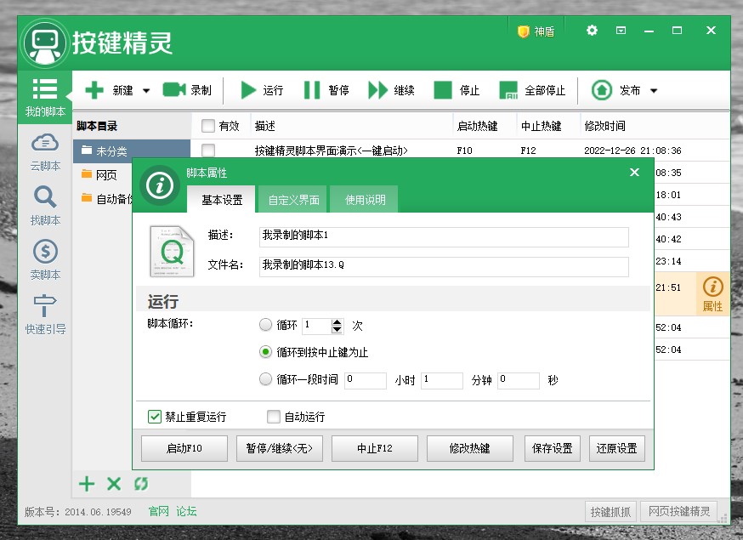Screen dimensions: 743x540
Task: Open the 神盾 shield feature
Action: point(536,31)
